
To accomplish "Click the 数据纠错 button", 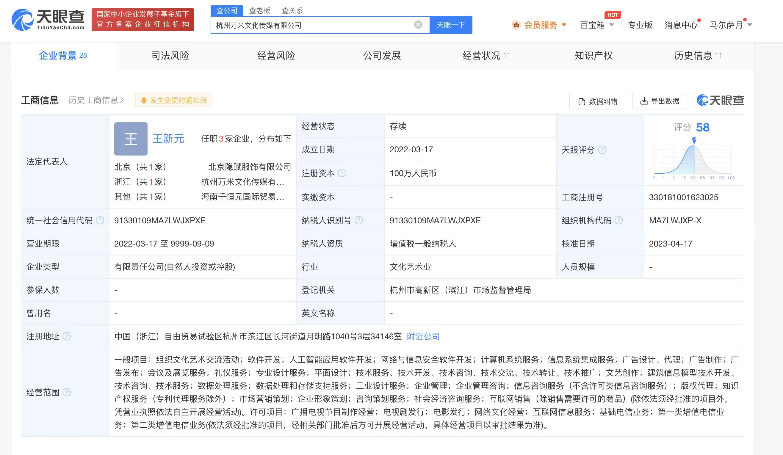I will click(x=597, y=101).
